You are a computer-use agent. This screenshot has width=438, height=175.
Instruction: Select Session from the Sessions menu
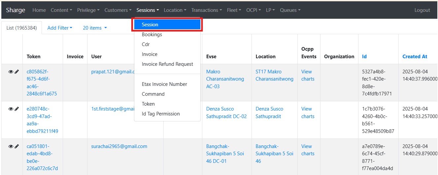point(167,25)
